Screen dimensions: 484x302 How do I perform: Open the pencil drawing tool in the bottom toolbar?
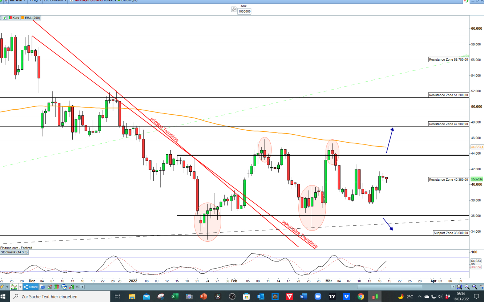2,287
